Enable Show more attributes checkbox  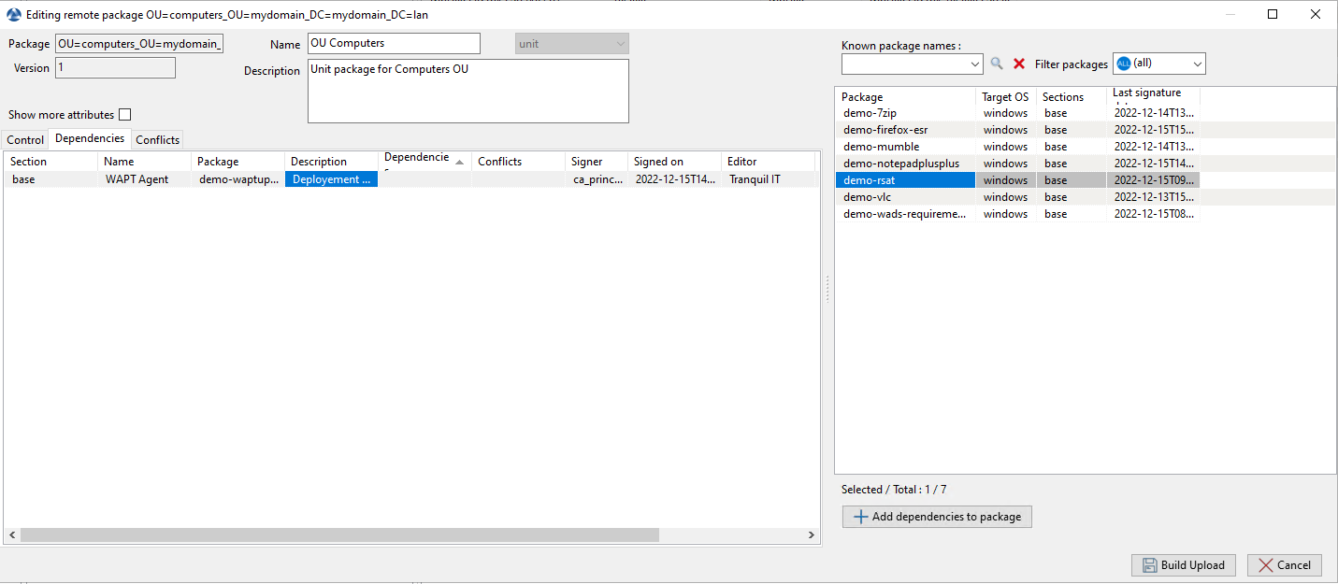coord(125,115)
